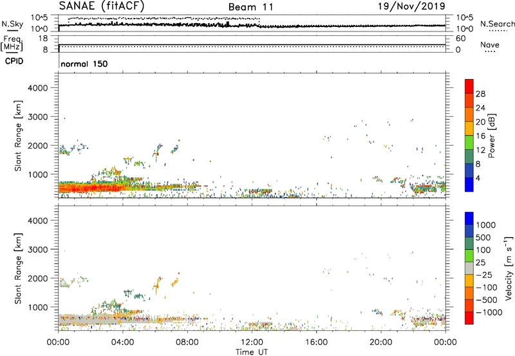
Task: Click the Freq. [MHz] label
Action: click(x=12, y=44)
